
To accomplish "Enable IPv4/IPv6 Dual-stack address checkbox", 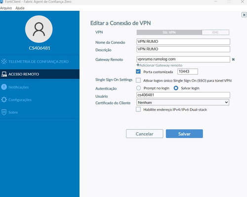I will pyautogui.click(x=138, y=109).
